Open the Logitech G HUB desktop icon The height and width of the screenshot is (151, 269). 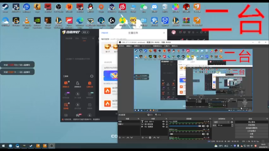coord(112,22)
